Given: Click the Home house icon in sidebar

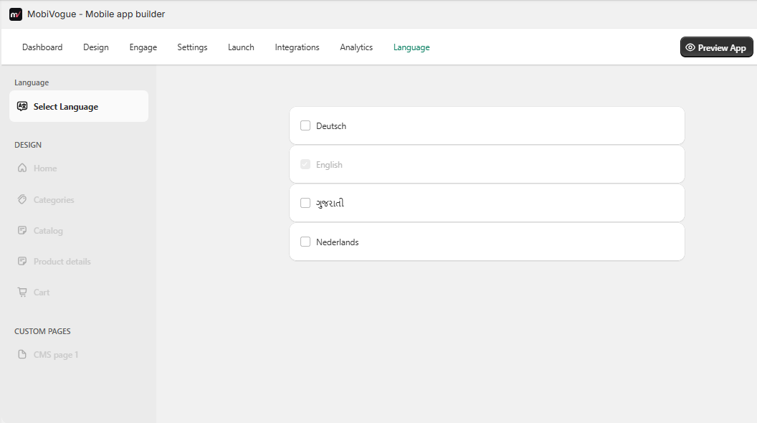Looking at the screenshot, I should click(22, 168).
